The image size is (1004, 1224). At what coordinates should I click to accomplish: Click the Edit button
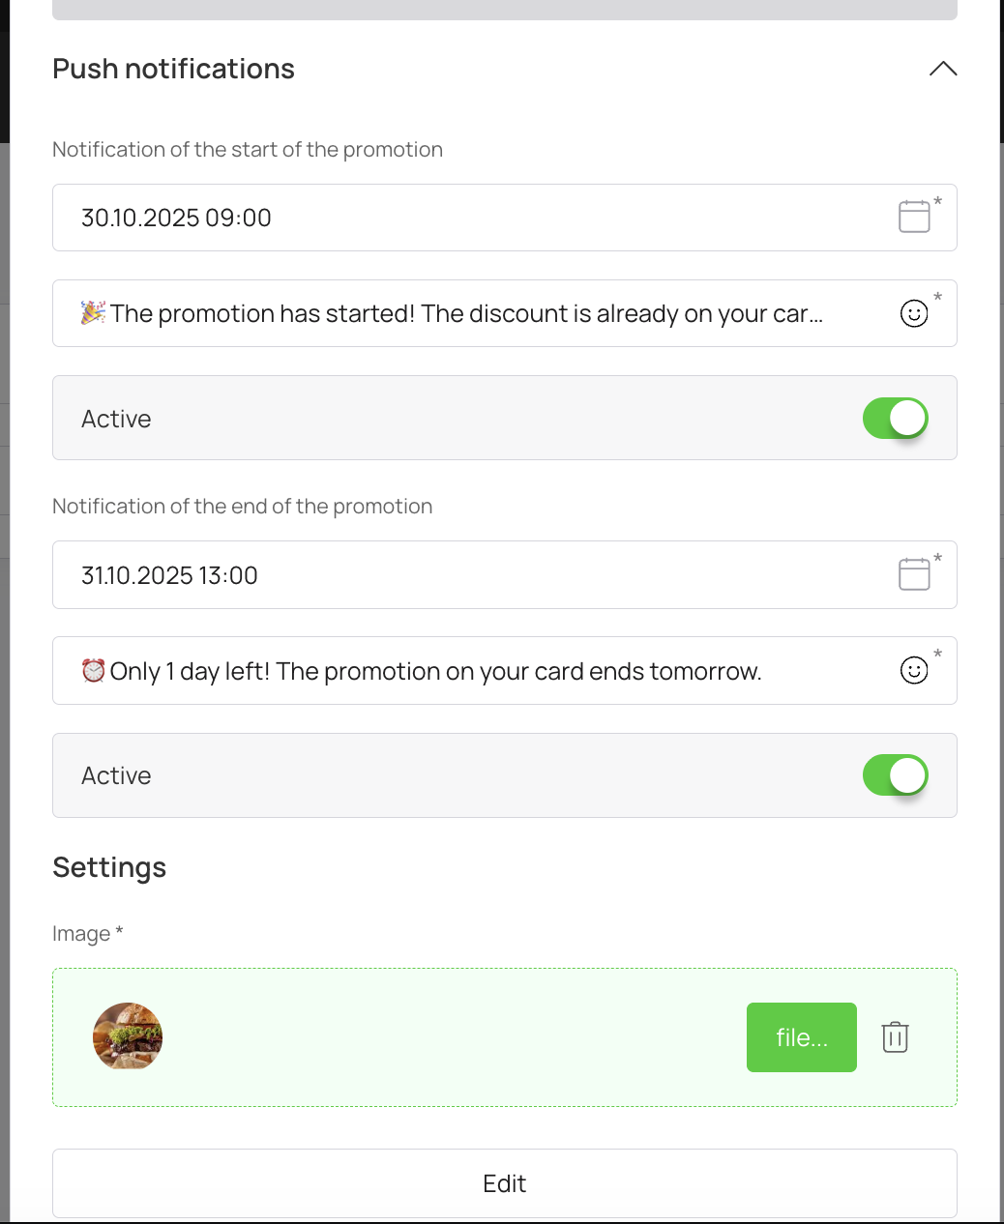[x=504, y=1183]
